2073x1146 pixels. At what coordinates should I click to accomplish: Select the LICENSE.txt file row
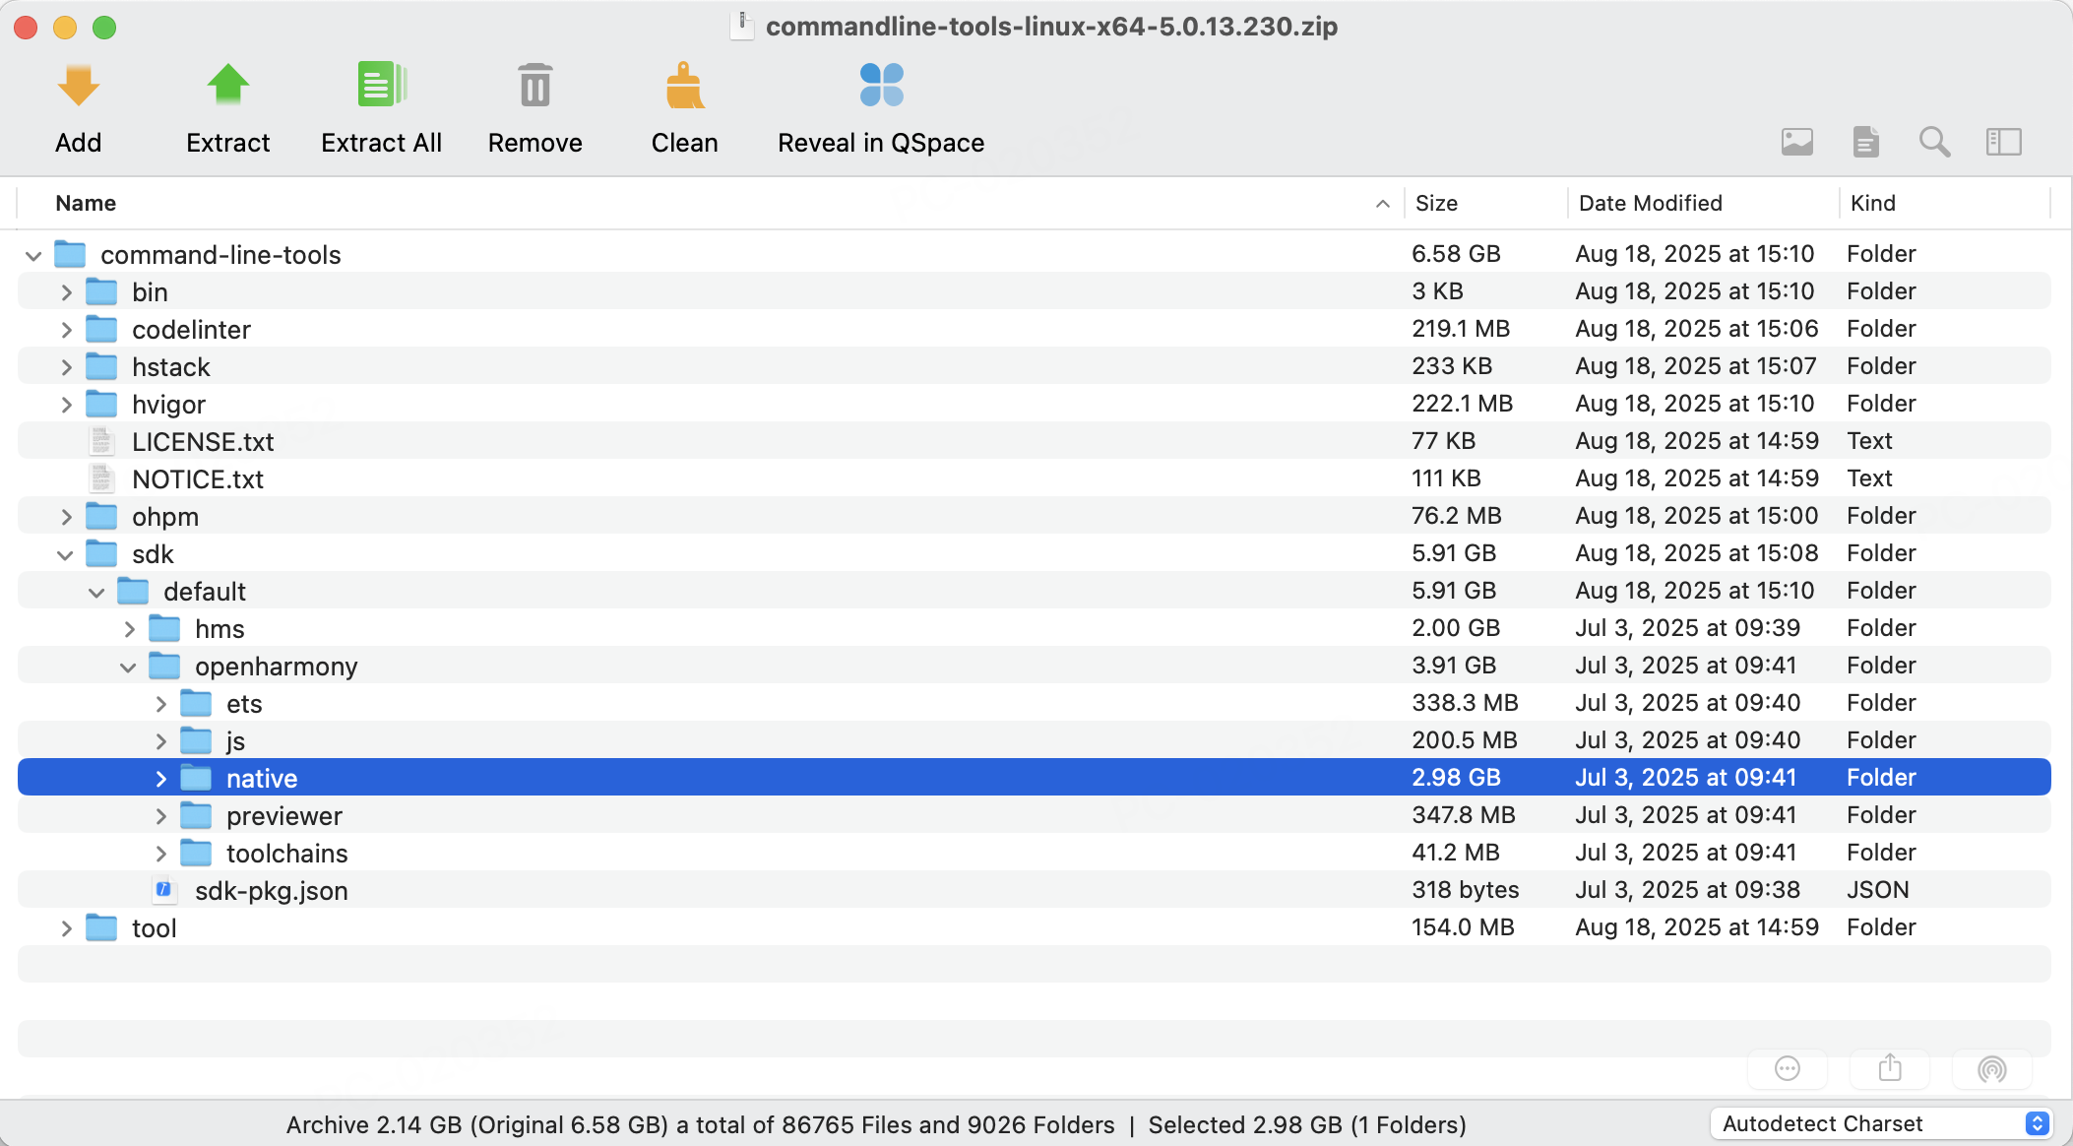[x=203, y=442]
